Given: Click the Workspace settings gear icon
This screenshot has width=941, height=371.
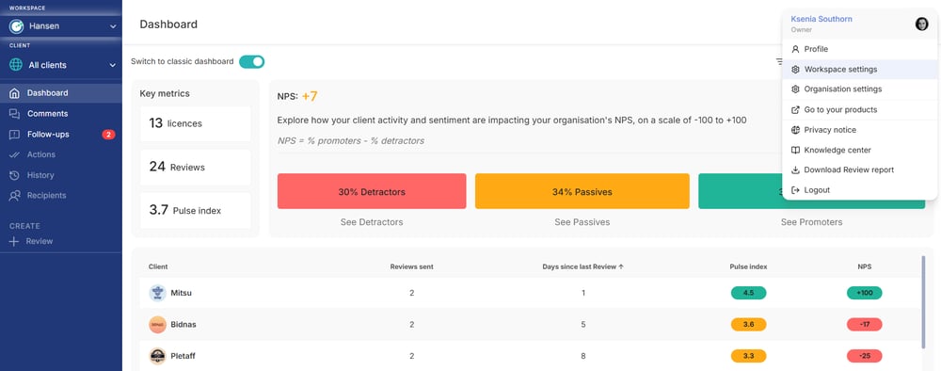Looking at the screenshot, I should tap(796, 70).
